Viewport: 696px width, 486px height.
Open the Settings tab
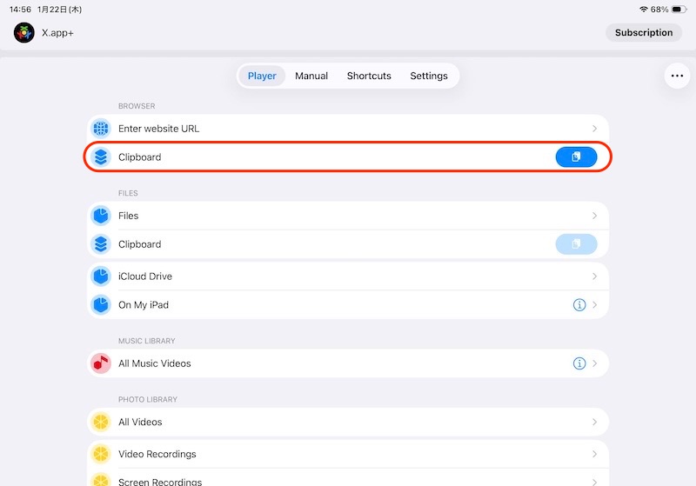(x=429, y=76)
